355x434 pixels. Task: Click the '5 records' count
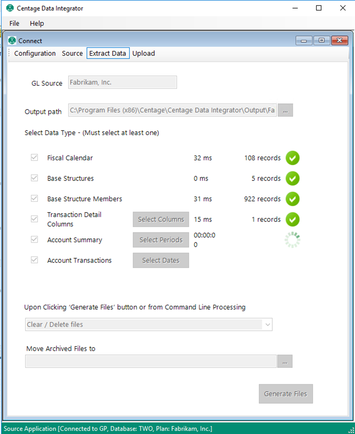pos(266,179)
